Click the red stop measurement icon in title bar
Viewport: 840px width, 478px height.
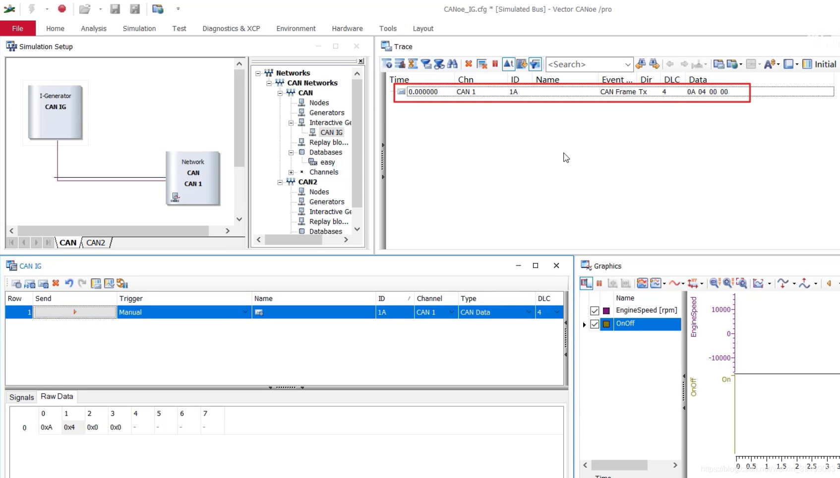pos(62,8)
